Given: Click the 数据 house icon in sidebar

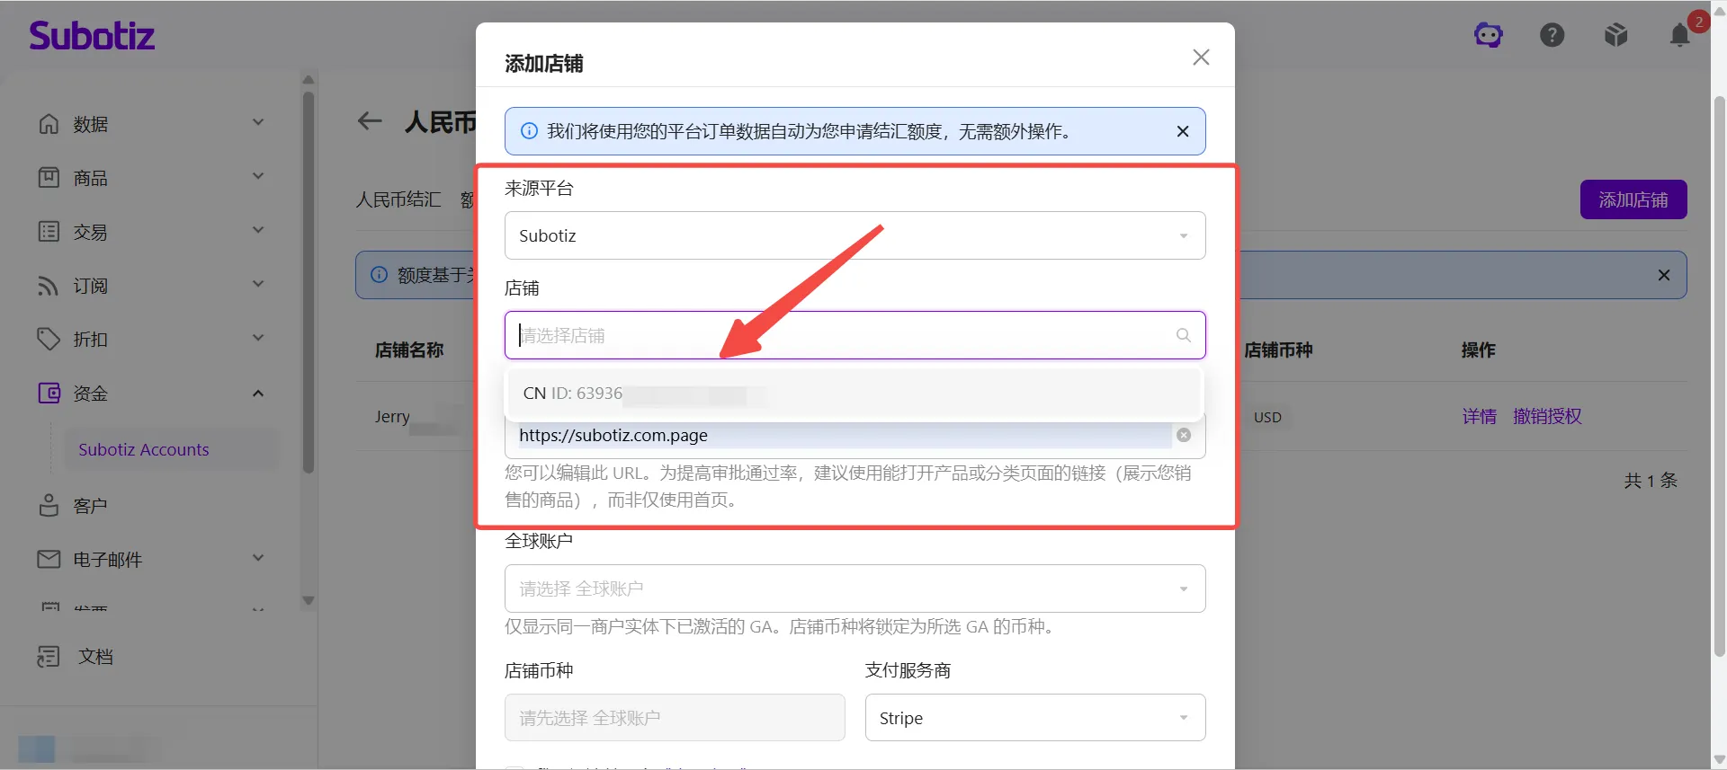Looking at the screenshot, I should 49,124.
